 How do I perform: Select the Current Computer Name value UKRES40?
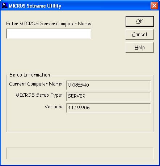108,85
